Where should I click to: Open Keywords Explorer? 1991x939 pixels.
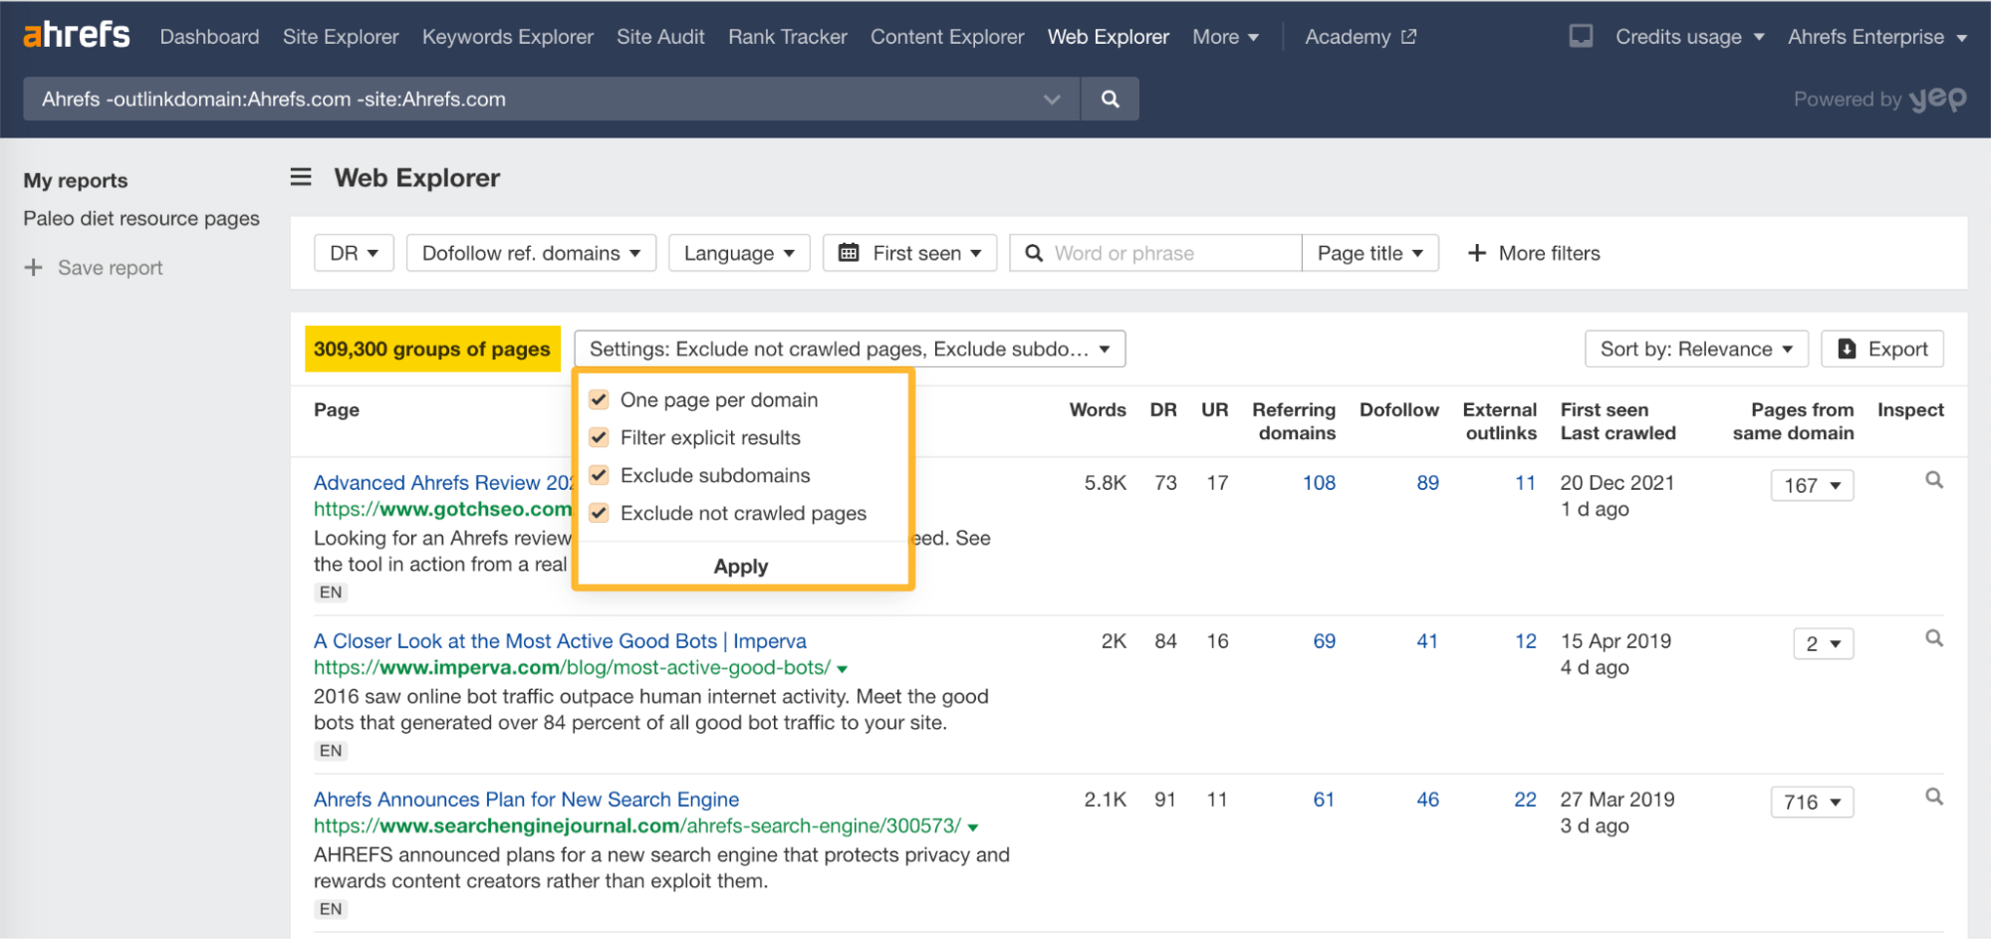508,37
